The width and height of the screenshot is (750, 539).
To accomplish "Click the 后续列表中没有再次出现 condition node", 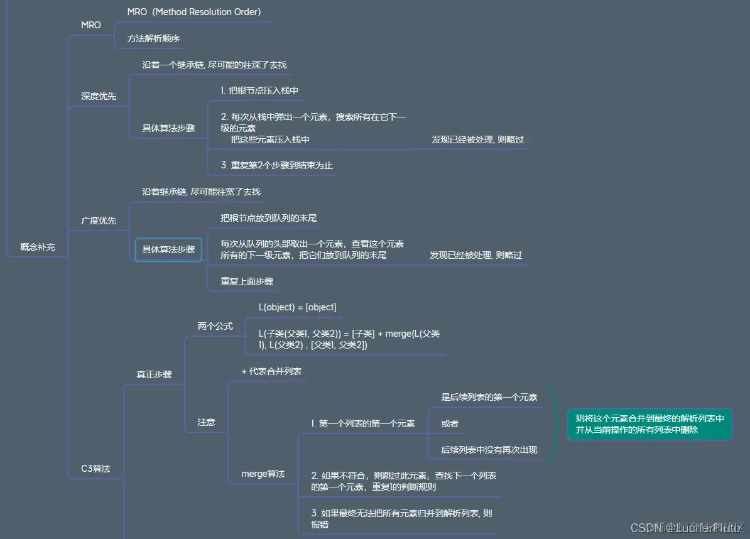I will (487, 450).
